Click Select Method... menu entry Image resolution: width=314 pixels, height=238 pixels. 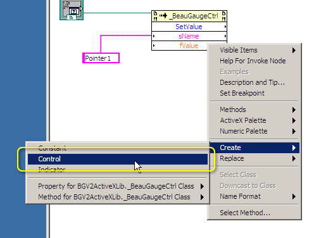tap(254, 213)
